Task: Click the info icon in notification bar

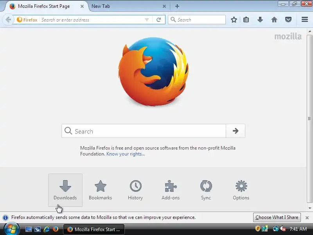Action: (x=5, y=217)
